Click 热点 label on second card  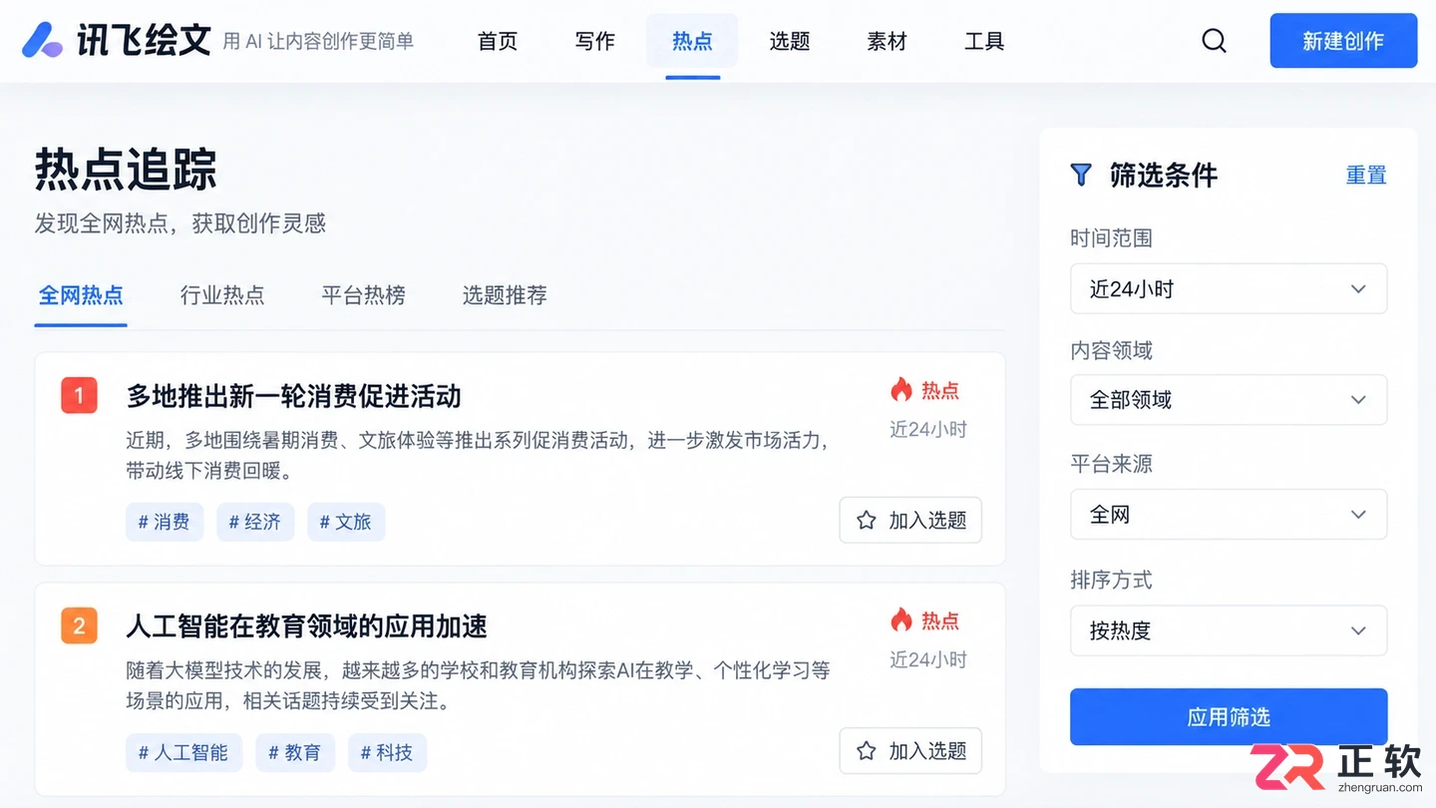tap(939, 620)
